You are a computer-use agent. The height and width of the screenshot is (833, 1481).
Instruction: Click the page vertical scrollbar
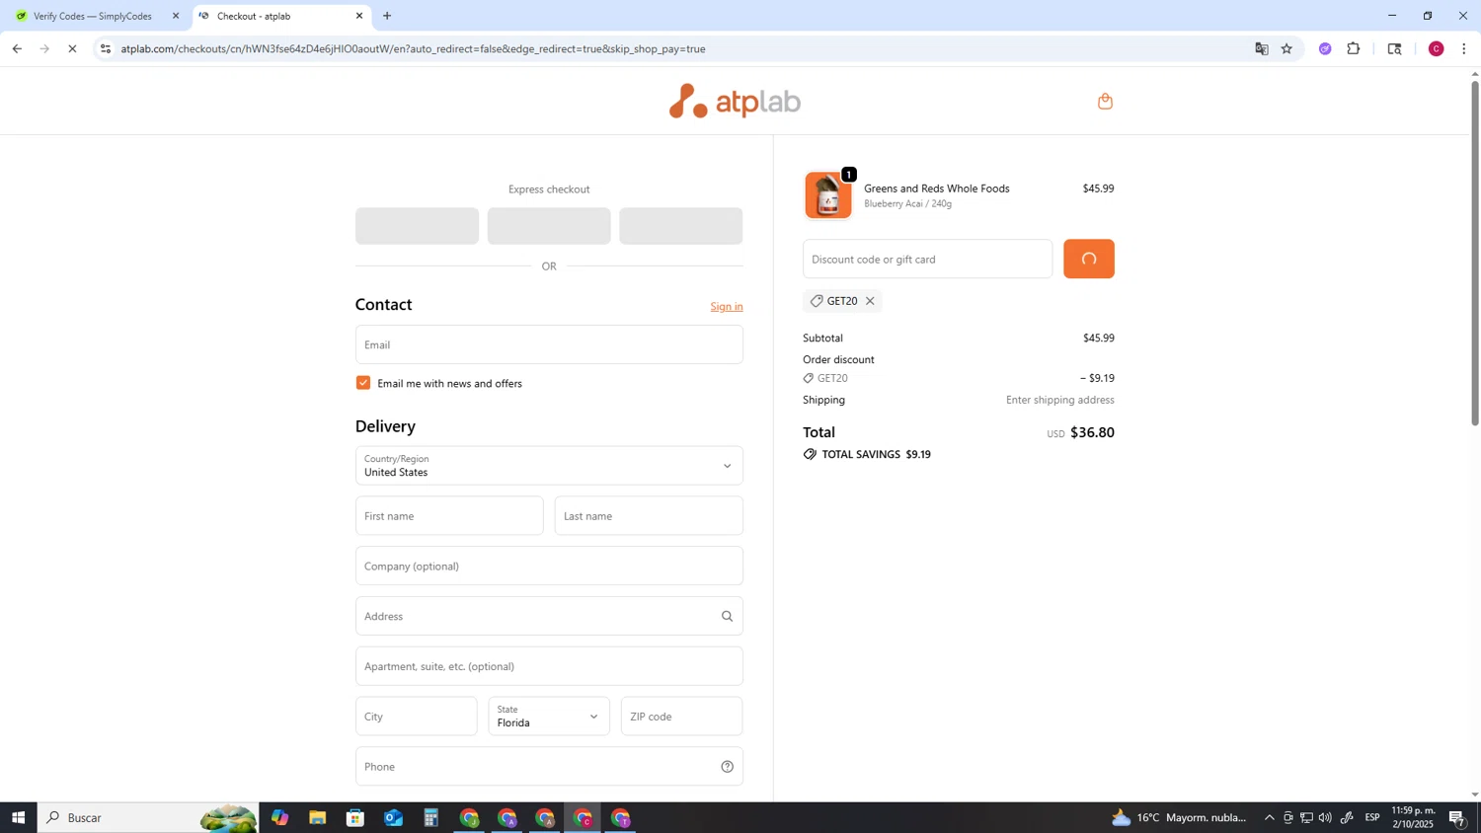(1475, 253)
